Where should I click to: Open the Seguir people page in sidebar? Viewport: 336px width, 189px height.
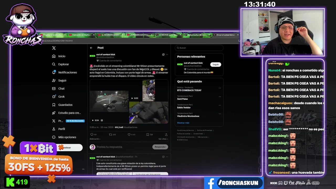tap(59, 81)
